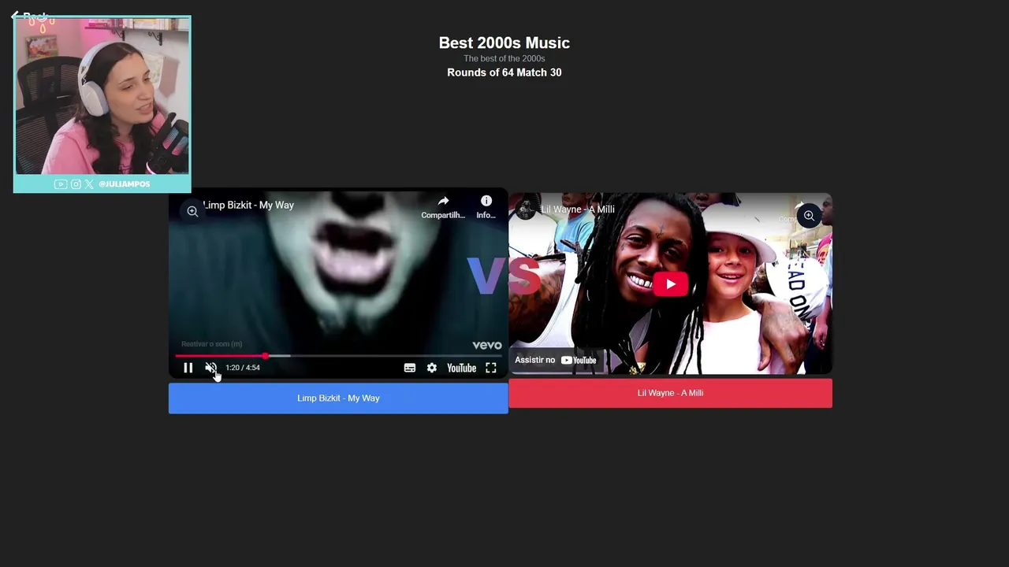Screen dimensions: 1009x567
Task: Click the webcam overlay's X icon
Action: coord(89,184)
